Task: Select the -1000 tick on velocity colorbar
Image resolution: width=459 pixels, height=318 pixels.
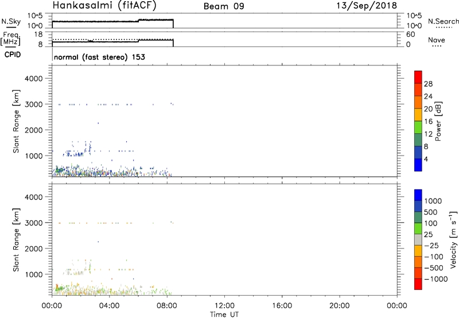Action: tap(436, 279)
